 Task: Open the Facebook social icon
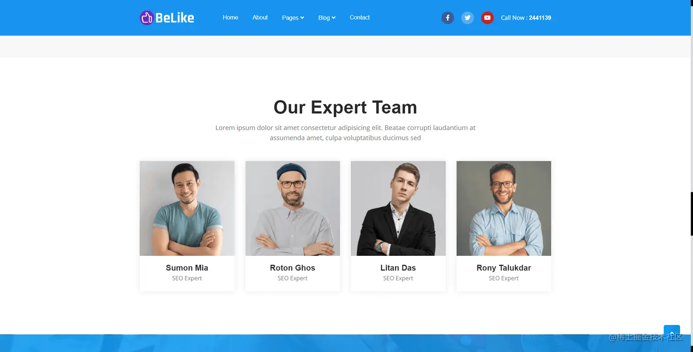tap(447, 18)
